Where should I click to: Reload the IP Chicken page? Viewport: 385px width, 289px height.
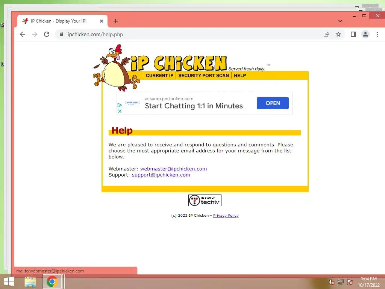coord(47,34)
